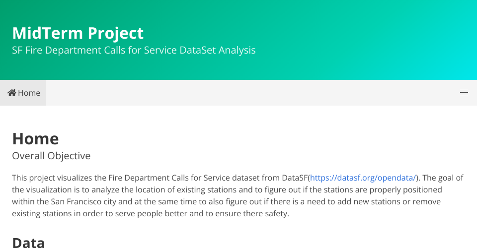Open the datasf.org/opendata link

pos(363,178)
